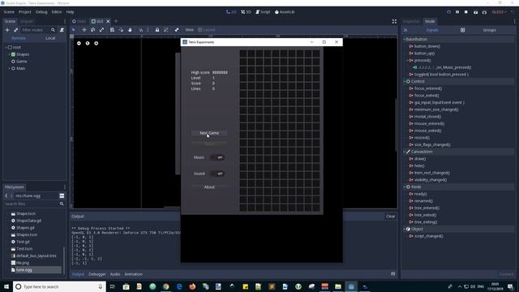Open the Project menu
The image size is (519, 292).
[x=25, y=12]
